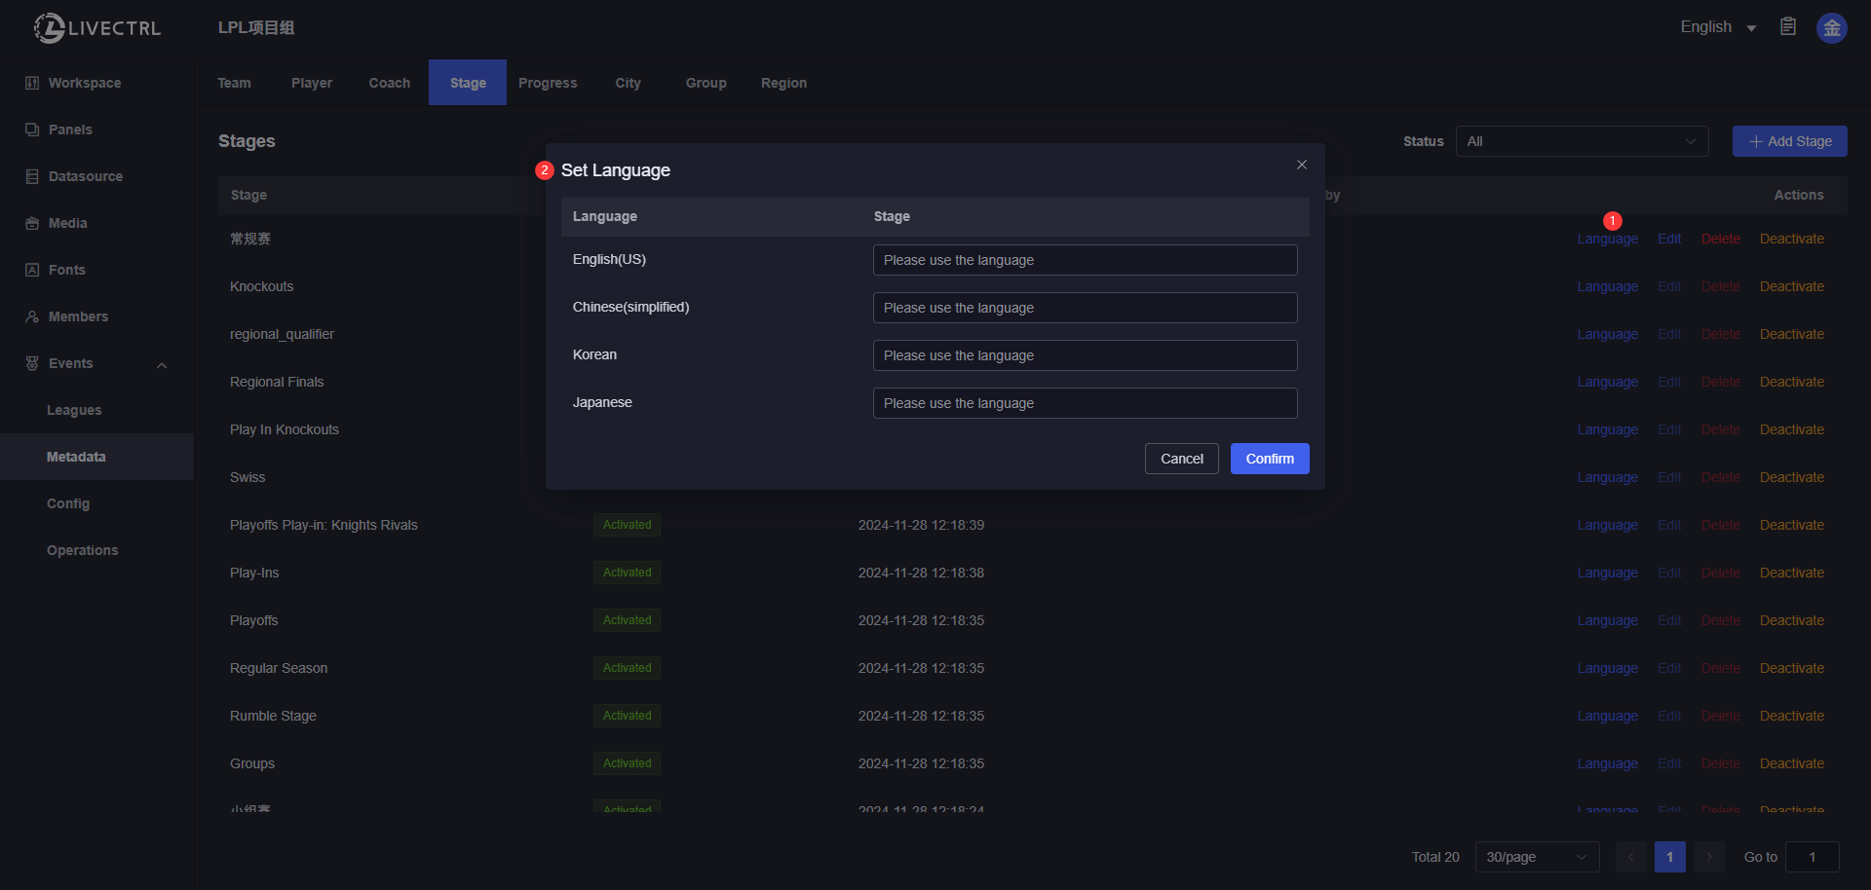This screenshot has width=1871, height=890.
Task: Open Workspace from the sidebar
Action: 85,84
